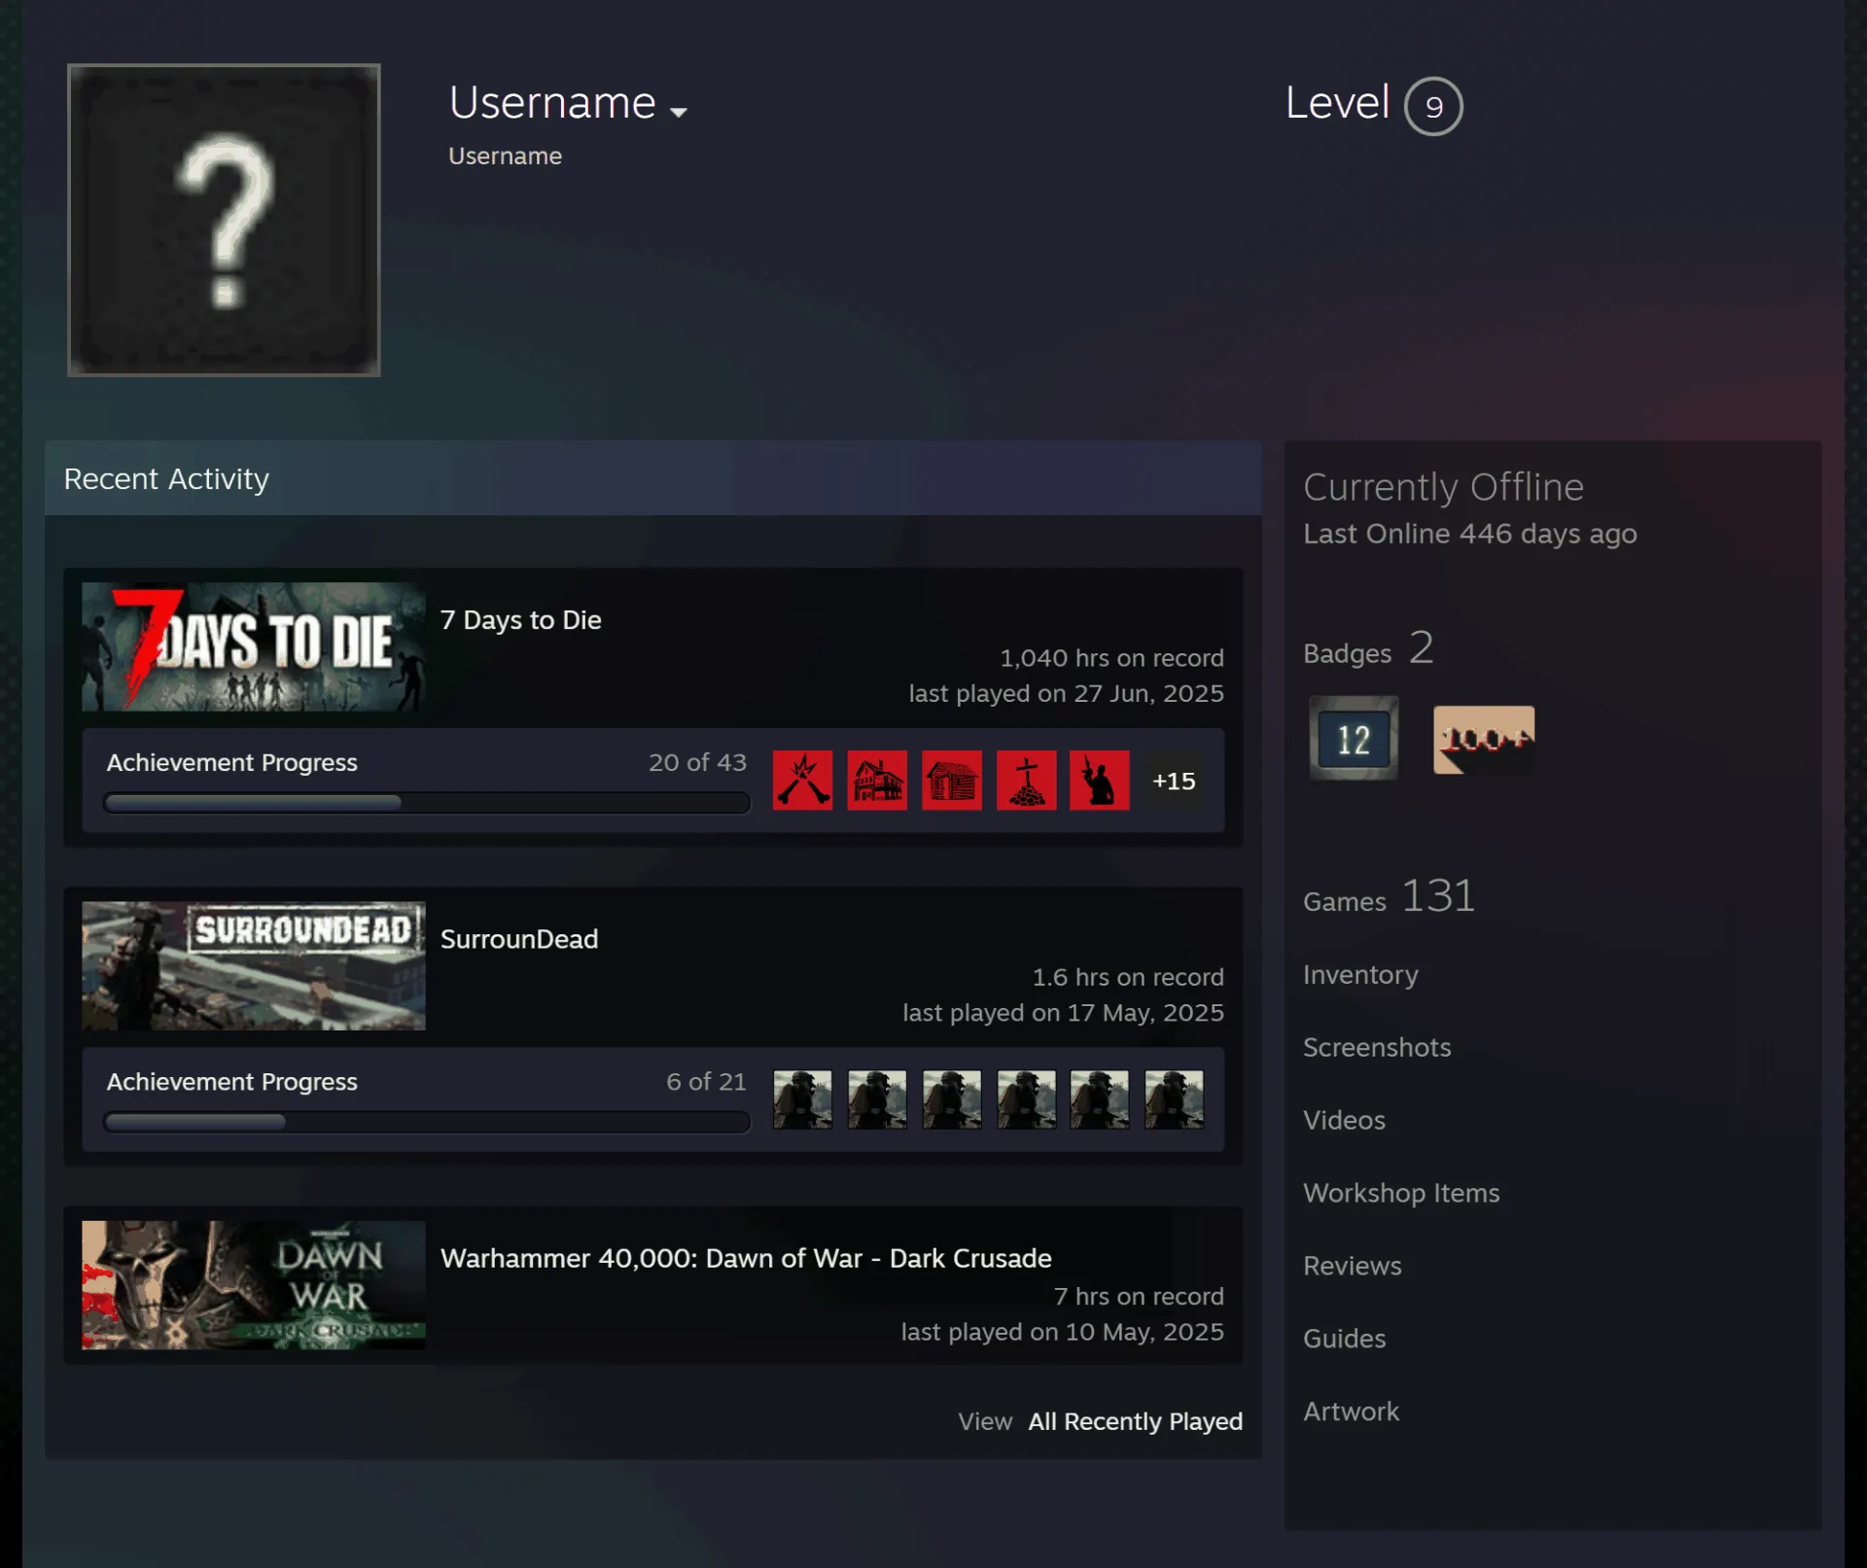Viewport: 1867px width, 1568px height.
Task: Open the Inventory link
Action: click(1360, 975)
